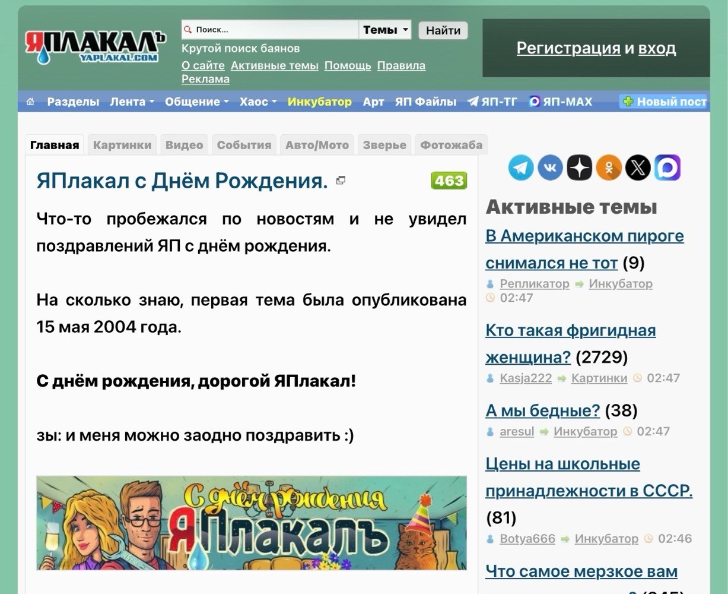Viewport: 728px width, 594px height.
Task: Open user profile aresul
Action: pyautogui.click(x=517, y=431)
